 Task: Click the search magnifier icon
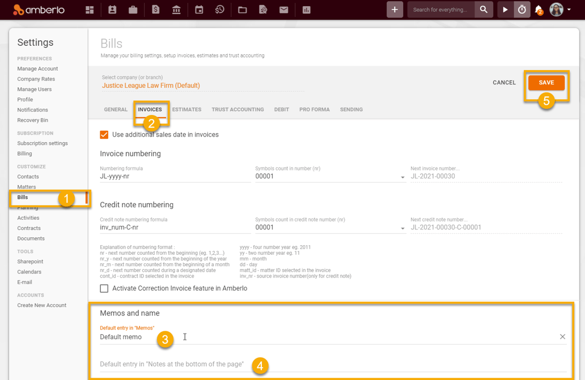(484, 10)
